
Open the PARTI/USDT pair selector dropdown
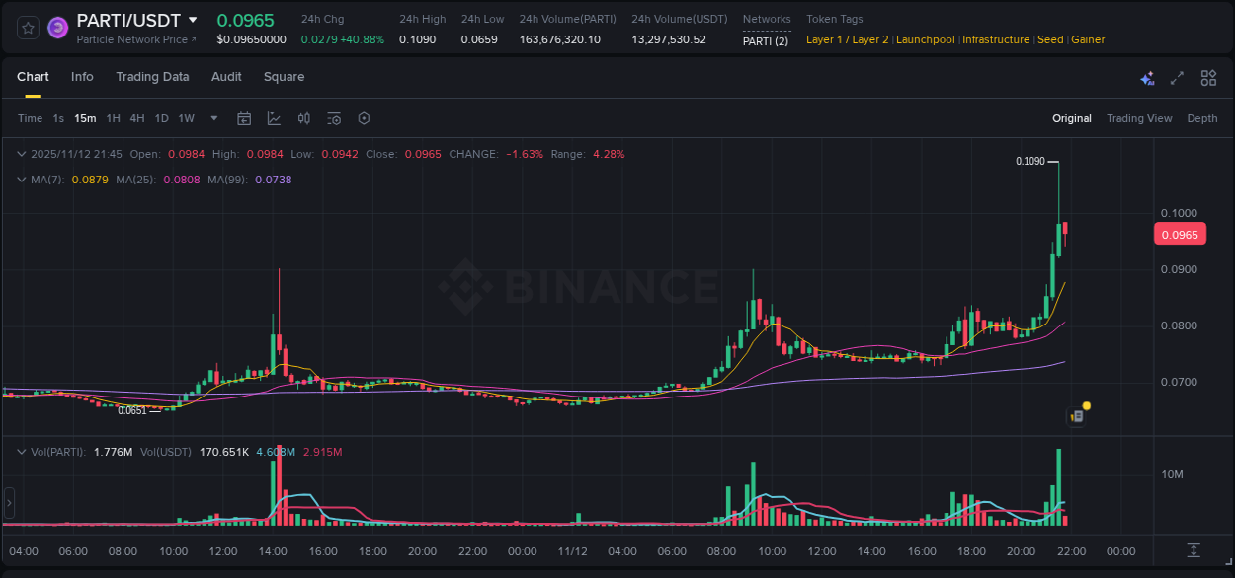195,19
